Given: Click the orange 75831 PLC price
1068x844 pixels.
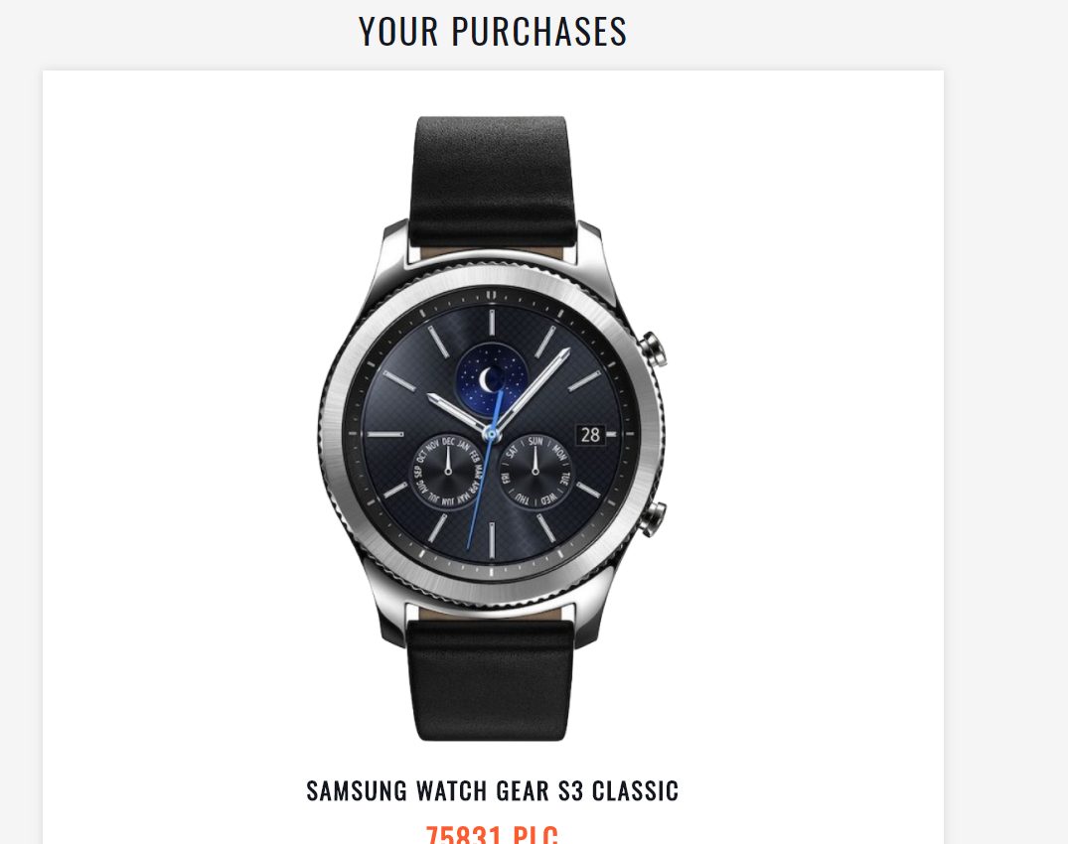Looking at the screenshot, I should click(493, 834).
